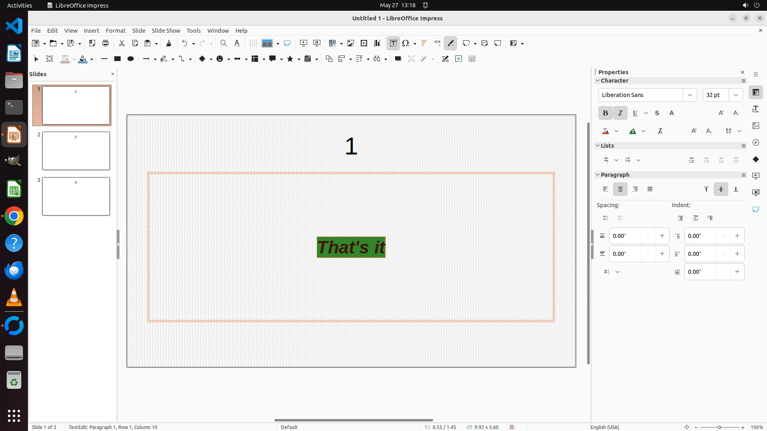Viewport: 767px width, 431px height.
Task: Click the strikethrough icon in Character panel
Action: [657, 113]
